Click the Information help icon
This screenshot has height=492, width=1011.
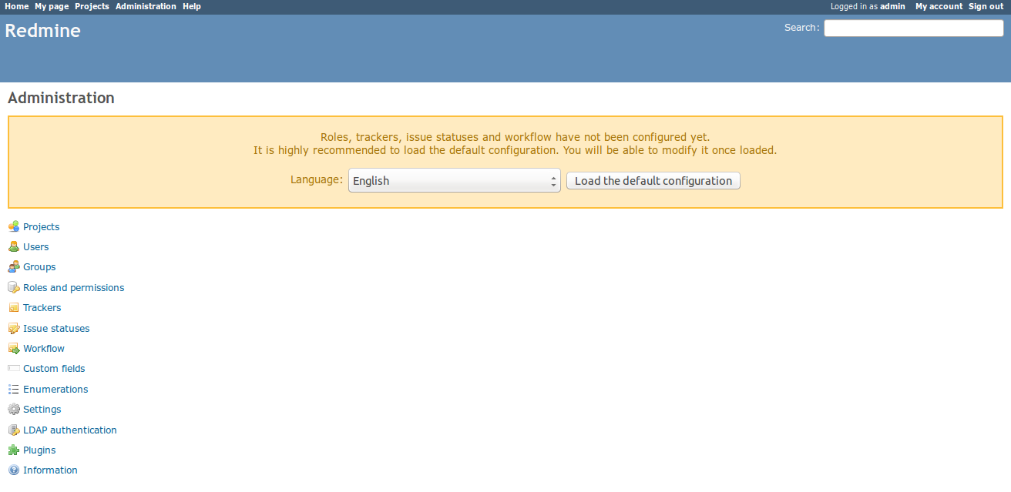14,470
